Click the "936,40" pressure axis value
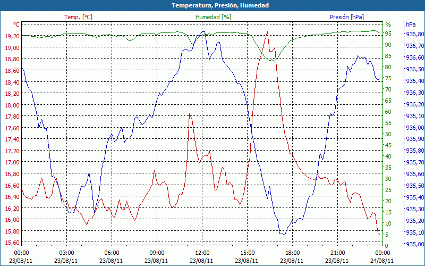 click(x=414, y=81)
